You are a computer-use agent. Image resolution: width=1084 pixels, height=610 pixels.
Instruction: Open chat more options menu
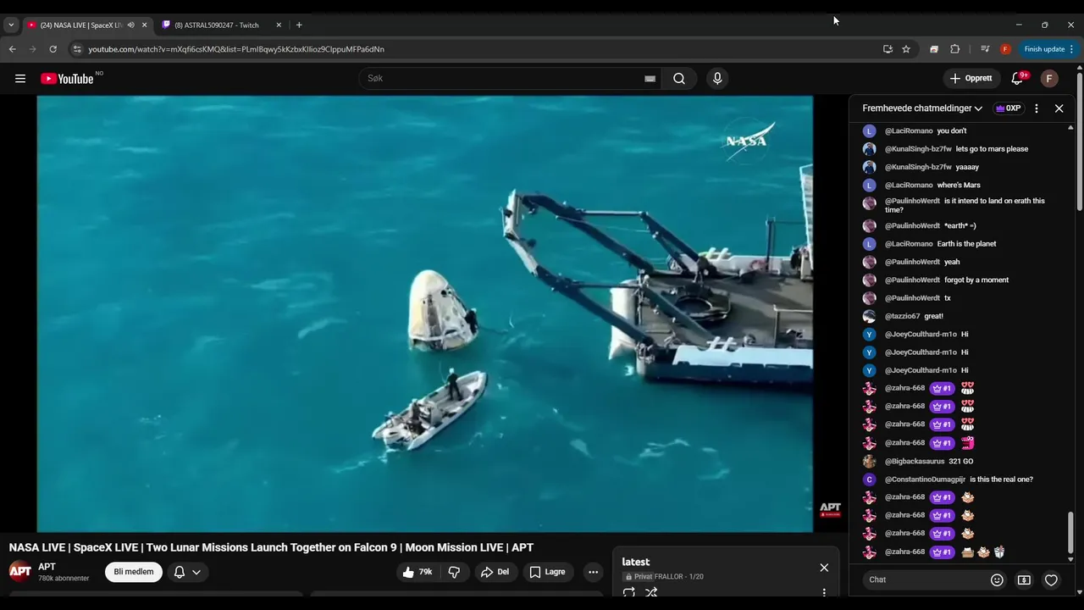click(1037, 108)
